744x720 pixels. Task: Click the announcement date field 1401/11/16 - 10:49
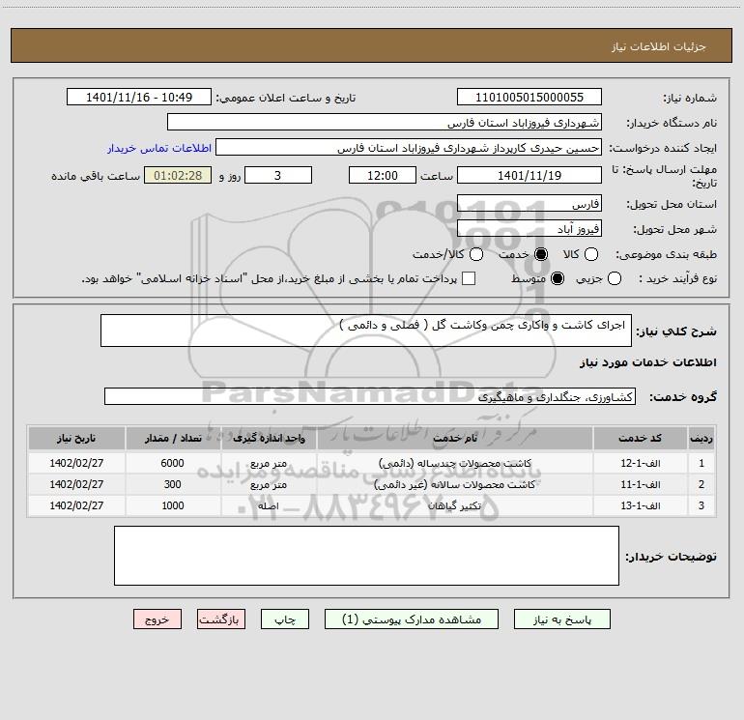(139, 98)
